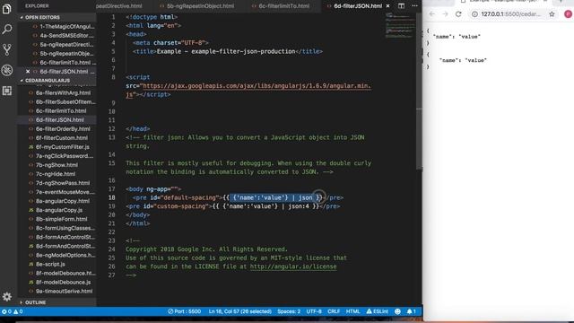This screenshot has height=323, width=574.
Task: Place cursor on line 19 json:4 code
Action: [x=299, y=206]
